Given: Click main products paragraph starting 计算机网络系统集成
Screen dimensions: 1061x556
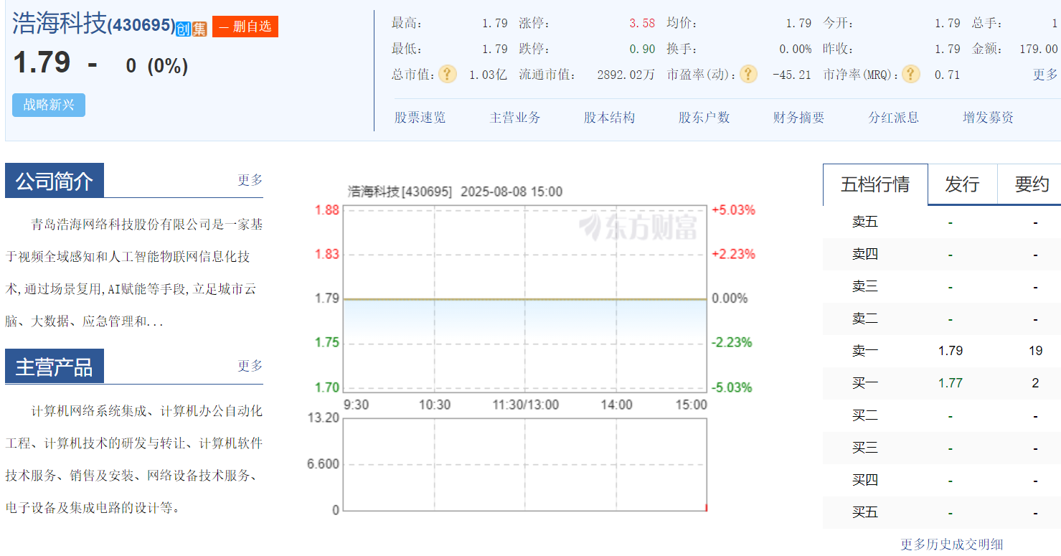Looking at the screenshot, I should tap(134, 459).
